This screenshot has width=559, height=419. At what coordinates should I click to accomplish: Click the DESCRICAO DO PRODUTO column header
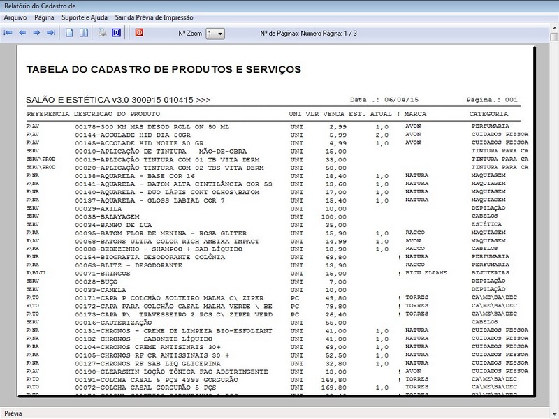117,113
